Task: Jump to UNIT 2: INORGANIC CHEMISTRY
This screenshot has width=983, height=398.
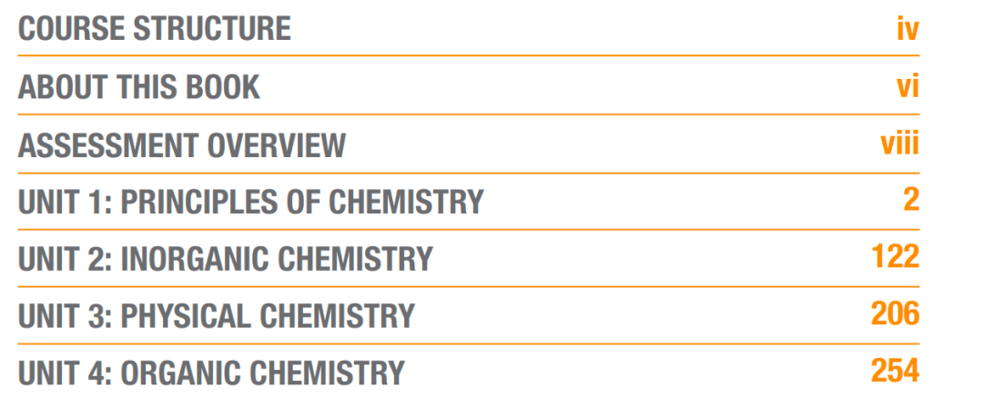Action: pyautogui.click(x=226, y=259)
